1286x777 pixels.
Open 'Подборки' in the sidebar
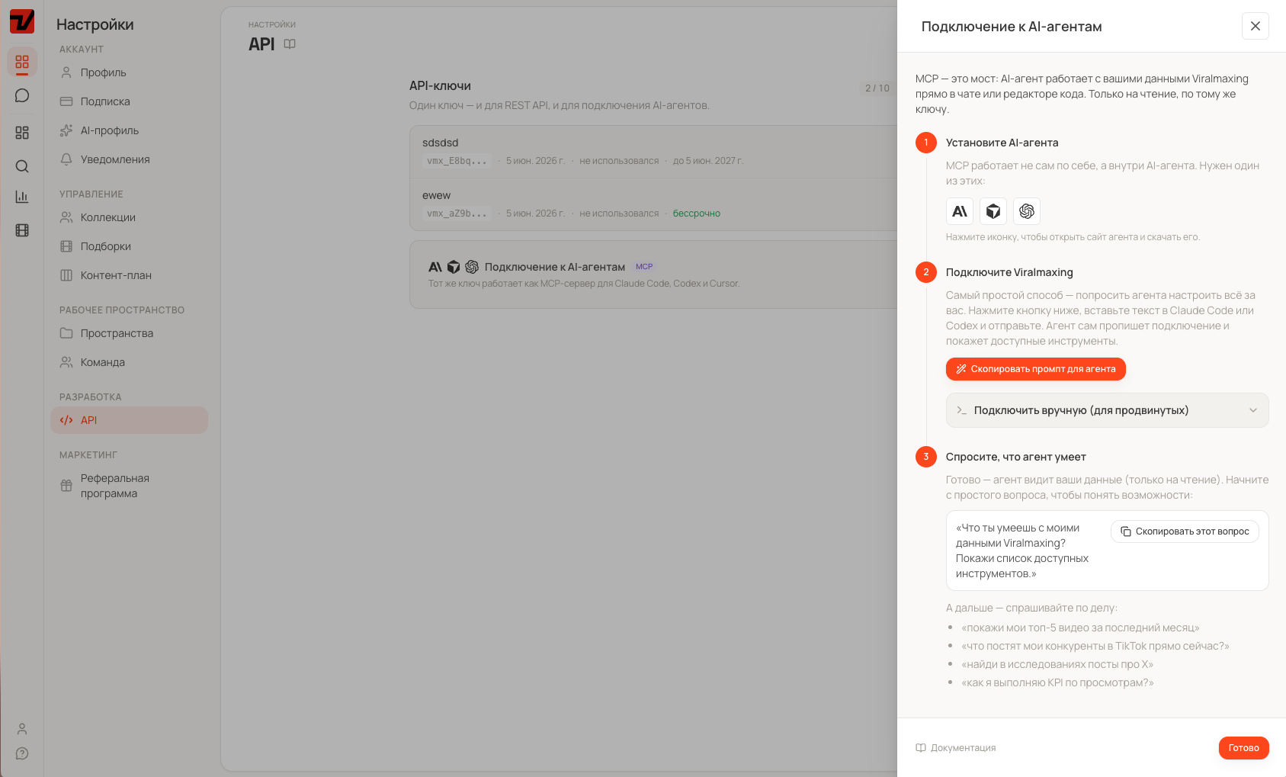(x=129, y=246)
